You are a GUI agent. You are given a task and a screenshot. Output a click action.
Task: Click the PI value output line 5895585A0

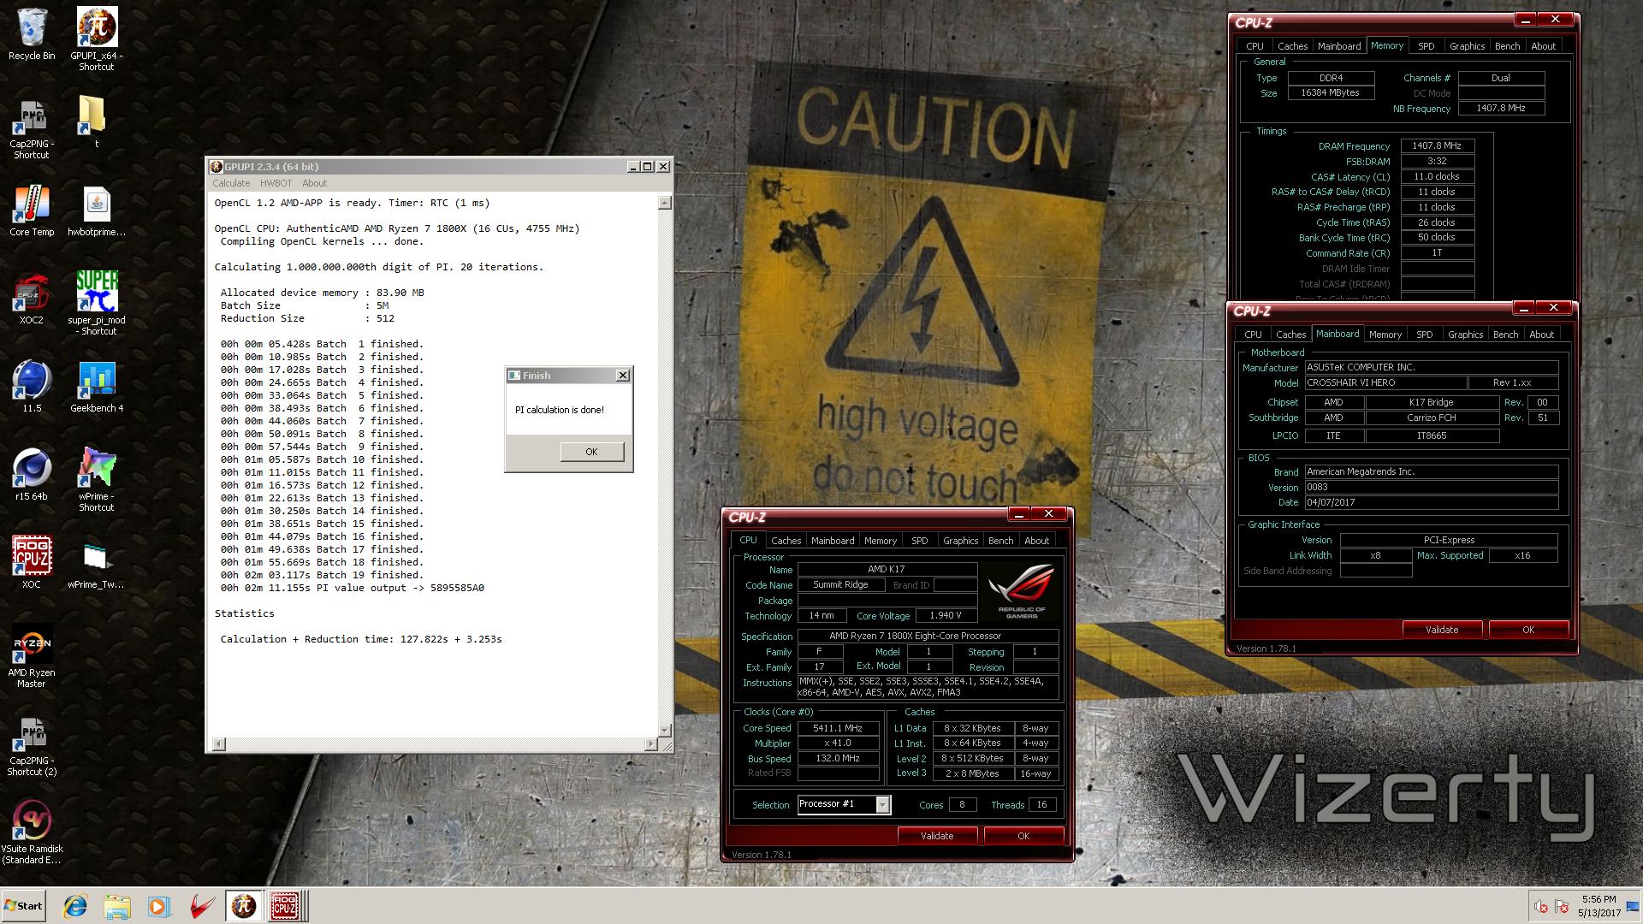(353, 588)
